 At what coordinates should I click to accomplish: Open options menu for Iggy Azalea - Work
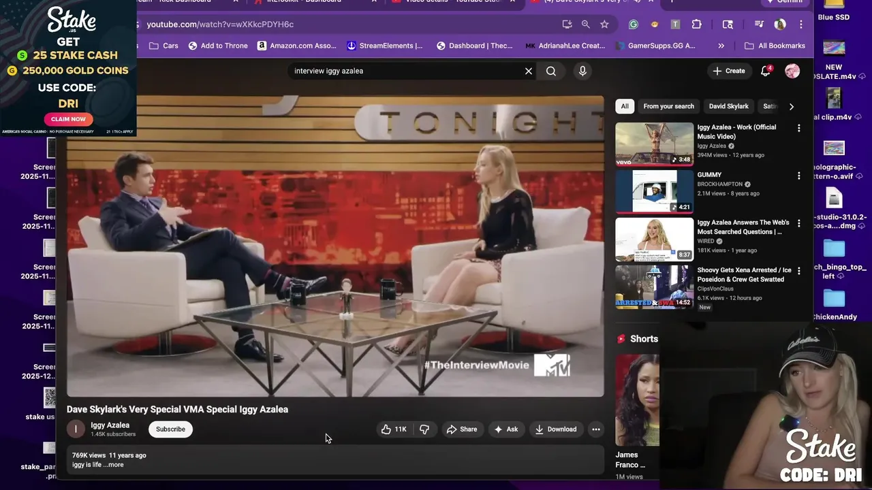point(799,128)
